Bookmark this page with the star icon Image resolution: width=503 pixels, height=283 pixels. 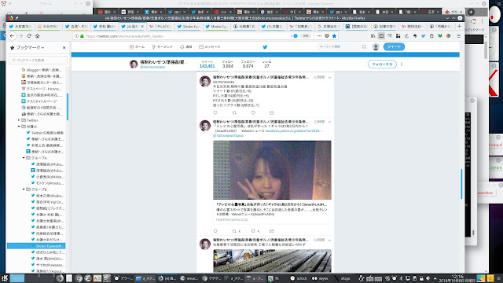(334, 36)
